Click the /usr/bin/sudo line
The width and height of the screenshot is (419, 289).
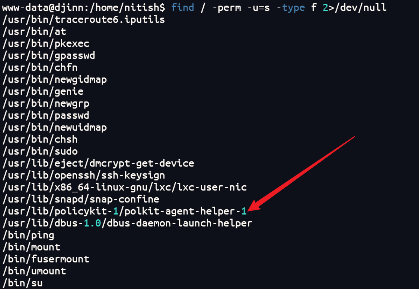pos(40,152)
